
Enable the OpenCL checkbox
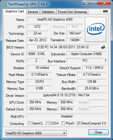tap(30, 123)
